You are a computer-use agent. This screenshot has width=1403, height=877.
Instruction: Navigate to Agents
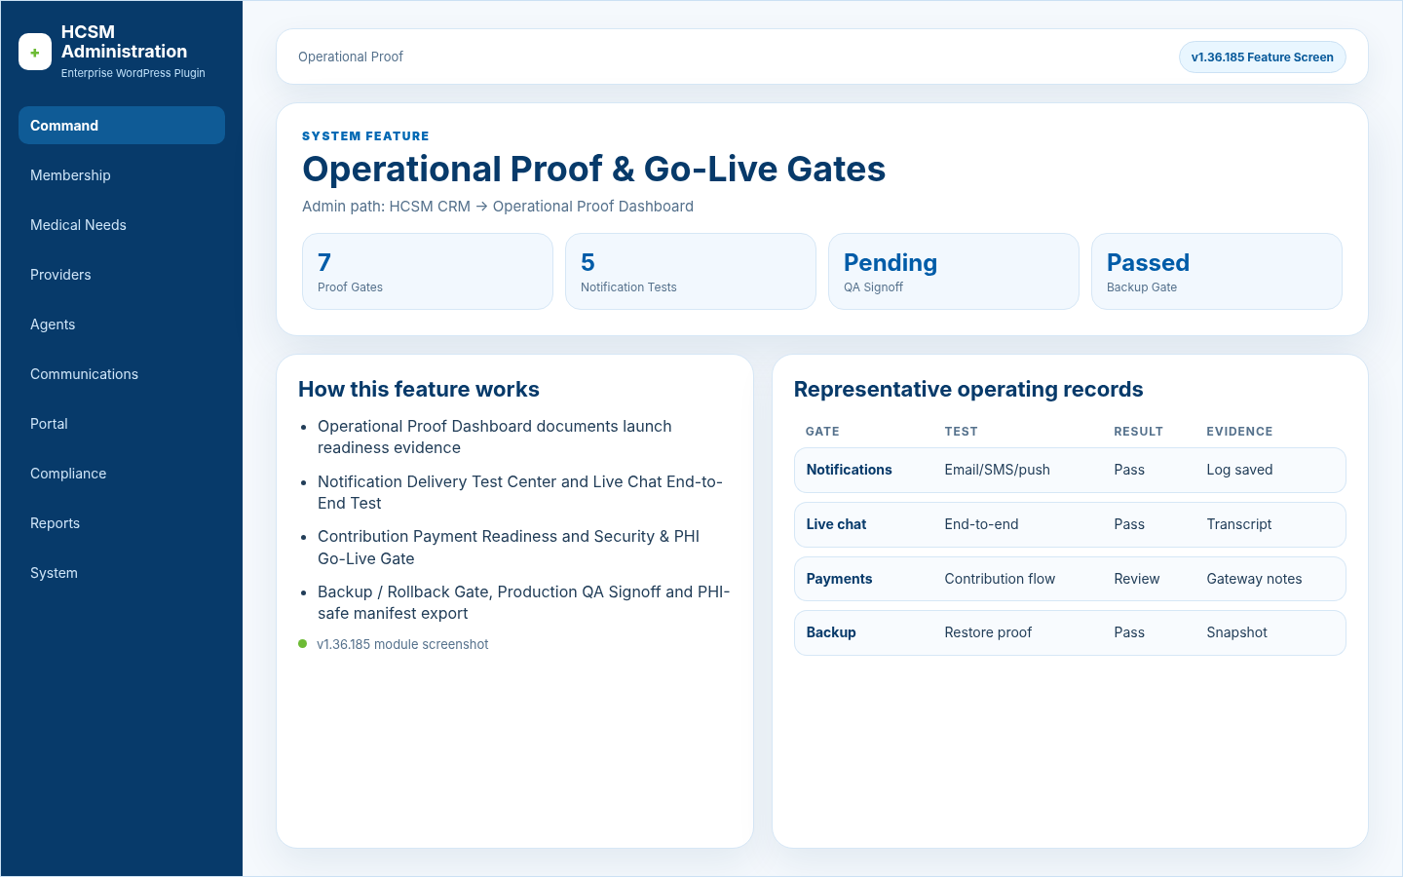[x=122, y=324]
